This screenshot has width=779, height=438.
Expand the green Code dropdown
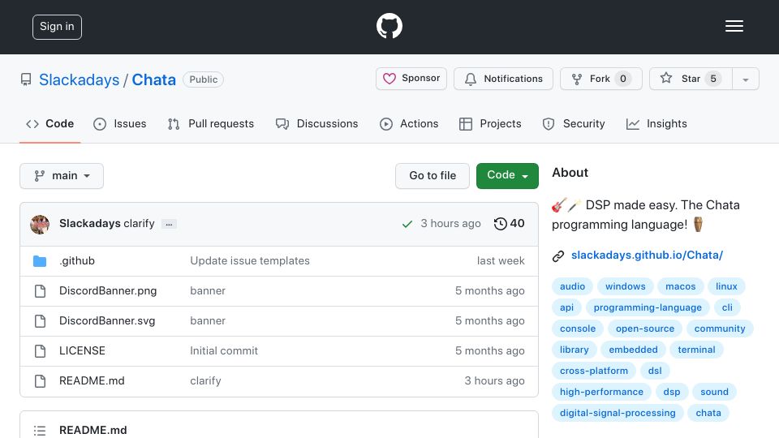pos(507,176)
